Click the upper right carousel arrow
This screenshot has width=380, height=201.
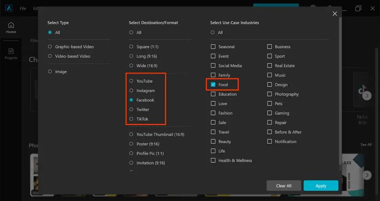coord(367,96)
